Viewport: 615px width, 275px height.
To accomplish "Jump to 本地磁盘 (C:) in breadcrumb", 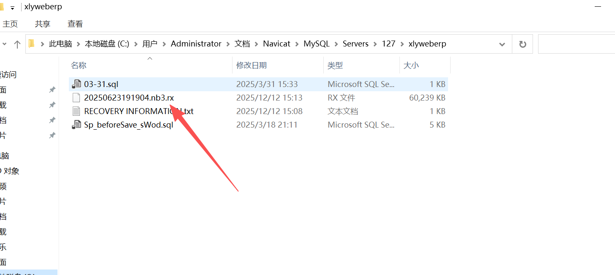I will click(x=107, y=44).
